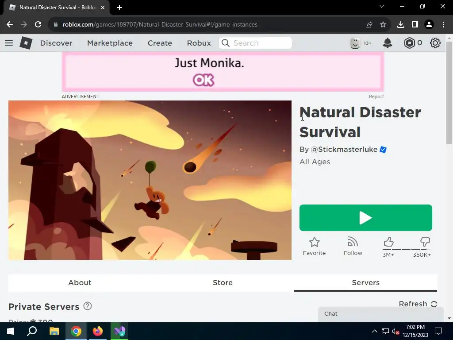Viewport: 453px width, 340px height.
Task: Click the like-dislike vote ratio bar
Action: coord(407,249)
